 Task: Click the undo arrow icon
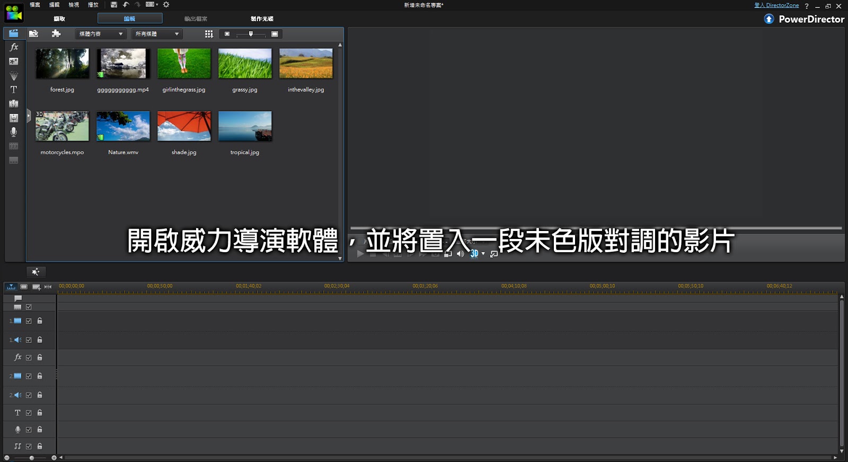tap(126, 5)
